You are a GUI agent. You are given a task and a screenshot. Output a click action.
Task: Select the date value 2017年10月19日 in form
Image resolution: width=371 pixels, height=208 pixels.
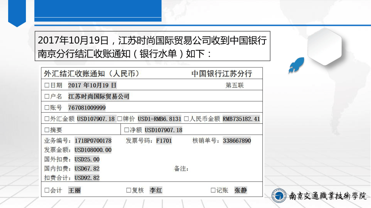(92, 86)
